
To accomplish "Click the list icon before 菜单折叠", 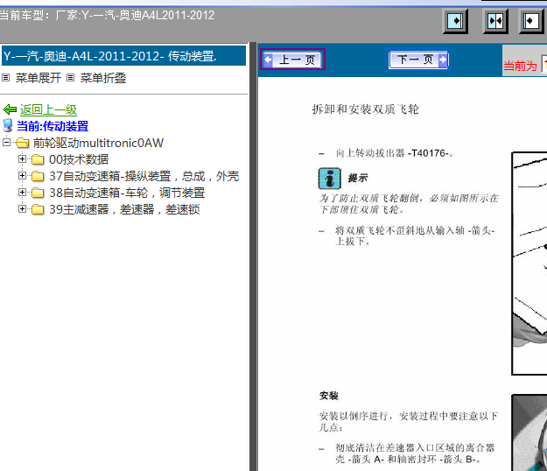I will 71,77.
